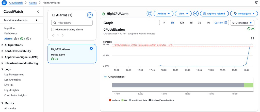Enable Hide Auto Scaling alarms checkbox
This screenshot has height=112, width=260.
tap(53, 30)
